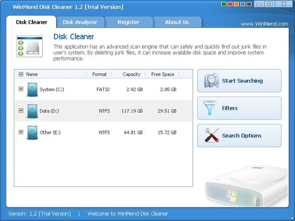295x221 pixels.
Task: Click the '2.92 GB' capacity value
Action: tap(135, 89)
